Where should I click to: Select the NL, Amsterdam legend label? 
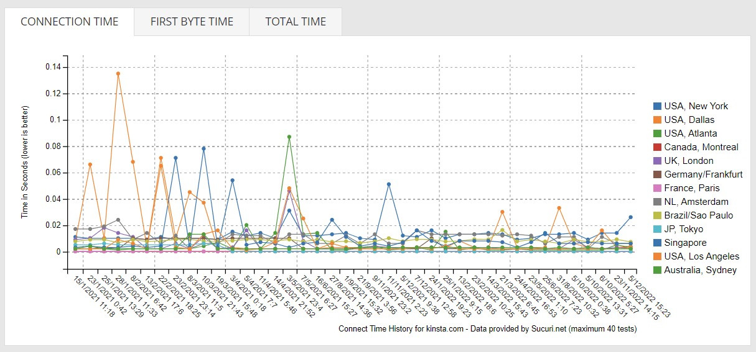(x=695, y=202)
